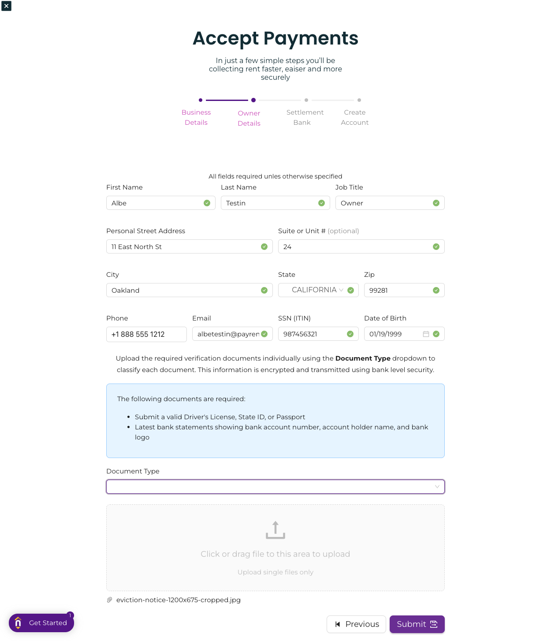Click the Get Started notification badge
551x641 pixels.
coord(70,615)
